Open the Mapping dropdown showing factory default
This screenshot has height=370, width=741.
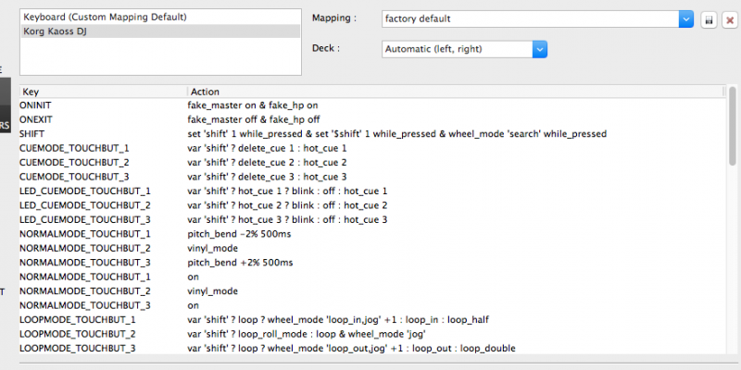(537, 18)
